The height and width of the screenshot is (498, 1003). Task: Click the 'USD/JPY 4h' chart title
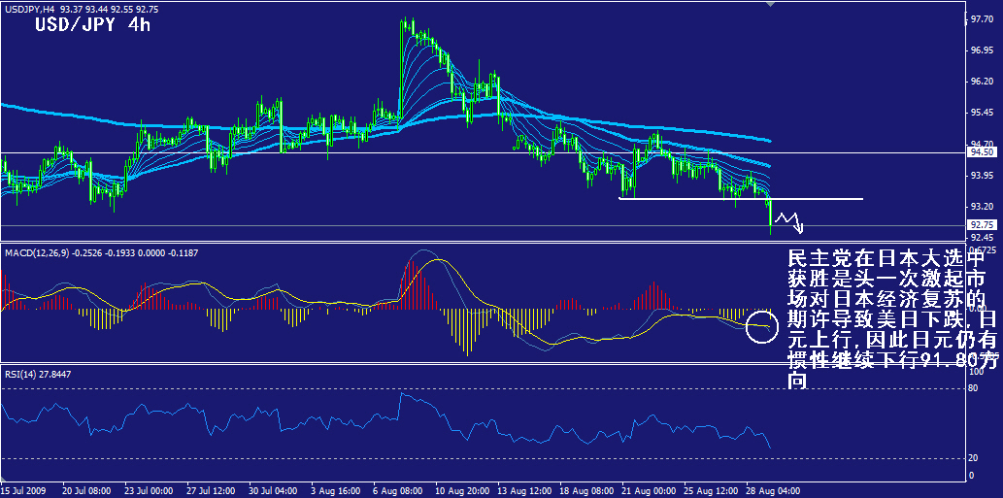coord(93,25)
